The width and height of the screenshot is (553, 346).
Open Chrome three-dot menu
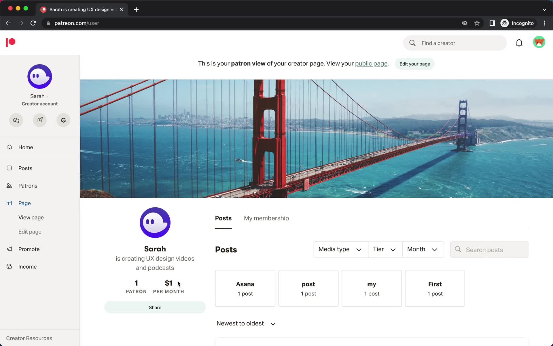tap(544, 23)
